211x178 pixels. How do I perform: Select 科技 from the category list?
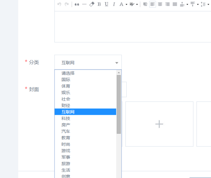pos(85,118)
